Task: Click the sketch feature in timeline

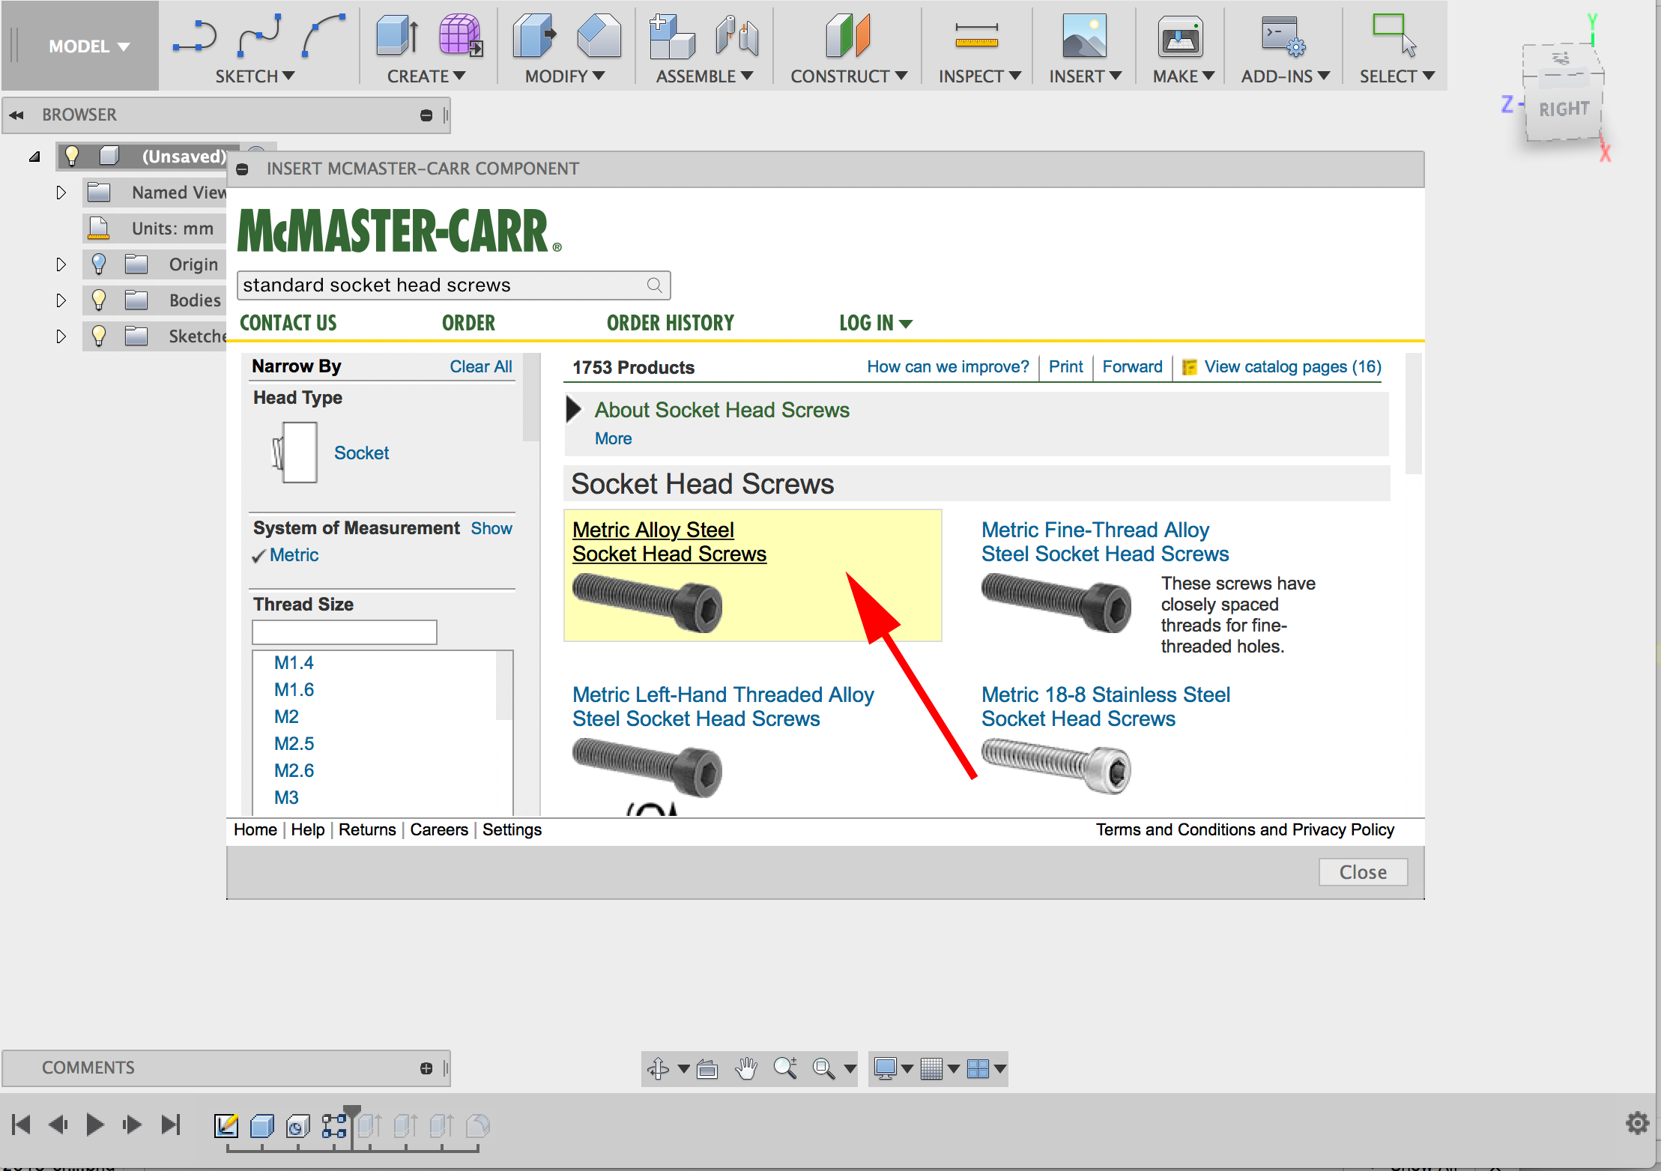Action: point(226,1125)
